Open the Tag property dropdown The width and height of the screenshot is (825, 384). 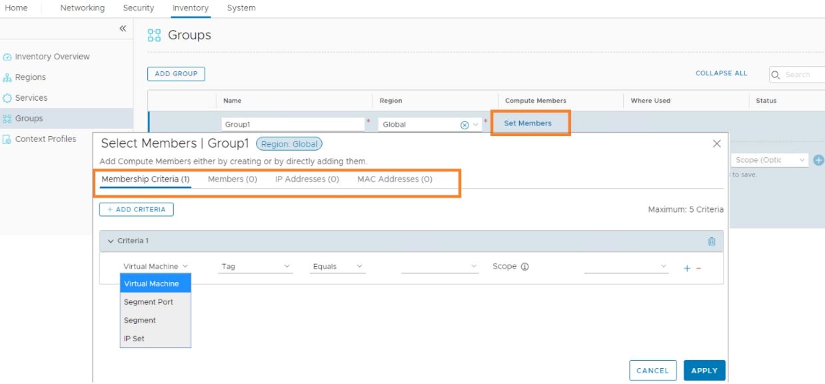[256, 267]
